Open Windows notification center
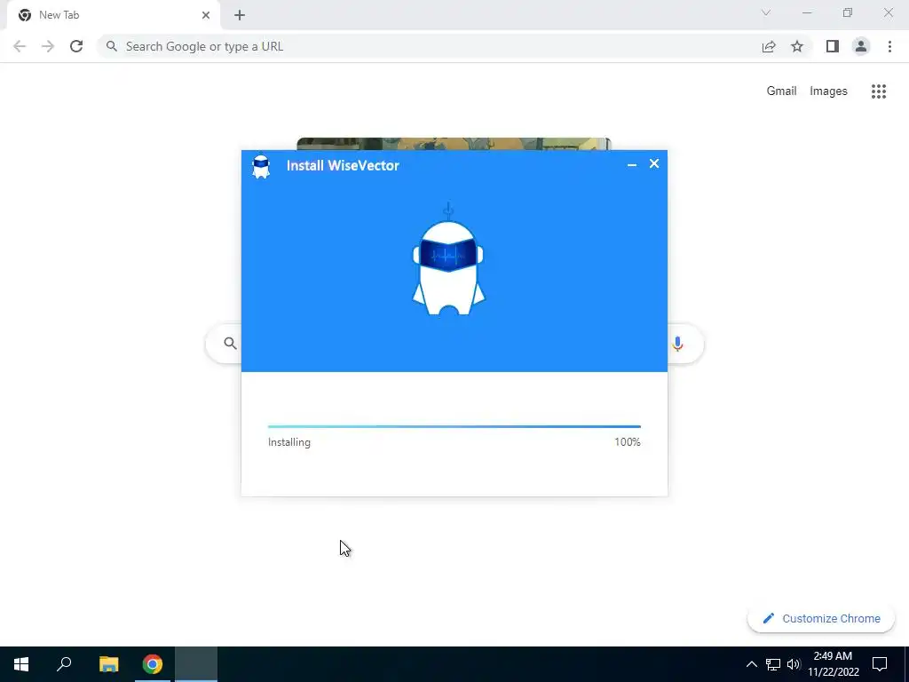 click(880, 664)
